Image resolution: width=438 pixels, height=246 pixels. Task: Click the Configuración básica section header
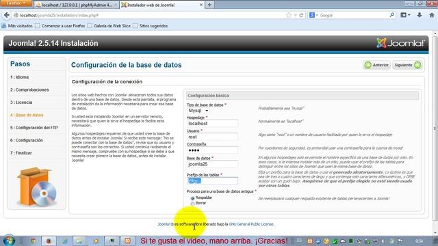pos(302,96)
